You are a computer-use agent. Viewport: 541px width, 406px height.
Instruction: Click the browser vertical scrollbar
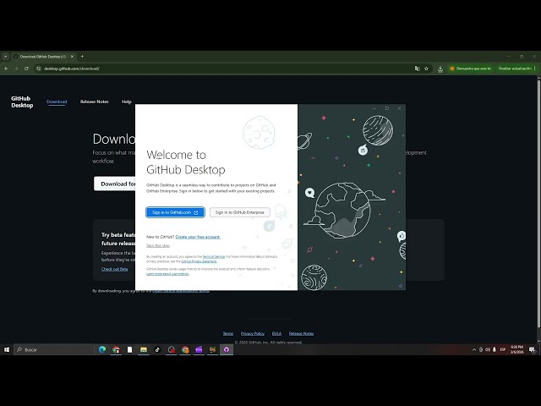(x=538, y=202)
